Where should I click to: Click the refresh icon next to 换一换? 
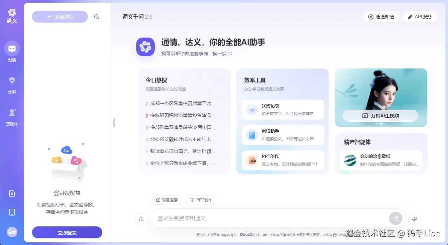point(230,54)
